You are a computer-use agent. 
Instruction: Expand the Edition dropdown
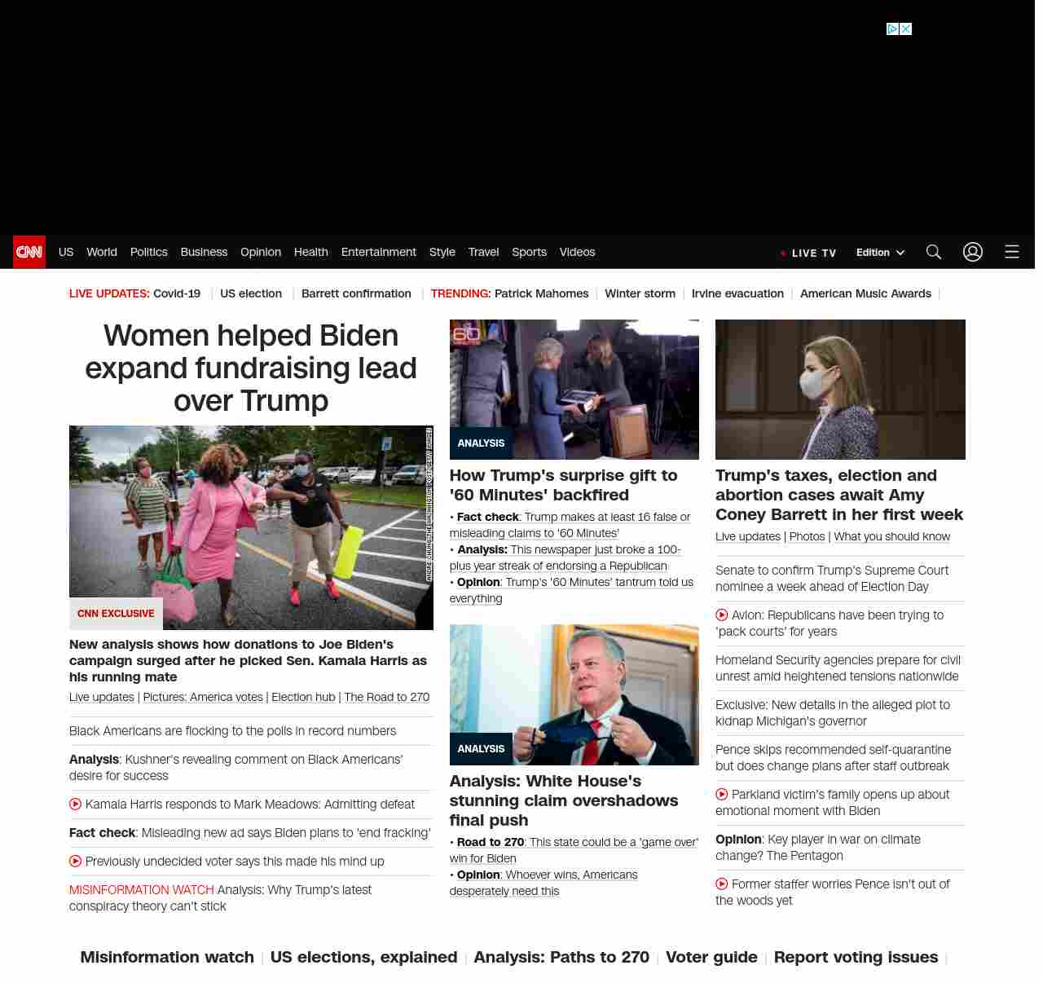pyautogui.click(x=880, y=253)
